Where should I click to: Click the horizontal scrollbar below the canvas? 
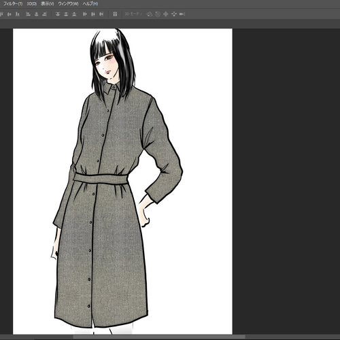[158, 337]
